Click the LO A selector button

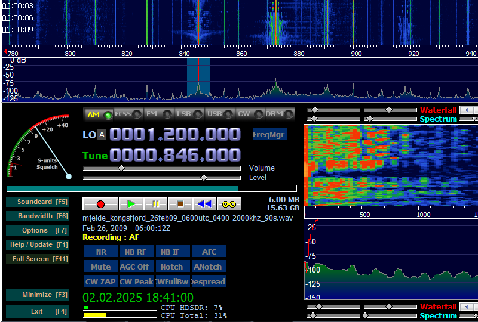click(x=102, y=135)
